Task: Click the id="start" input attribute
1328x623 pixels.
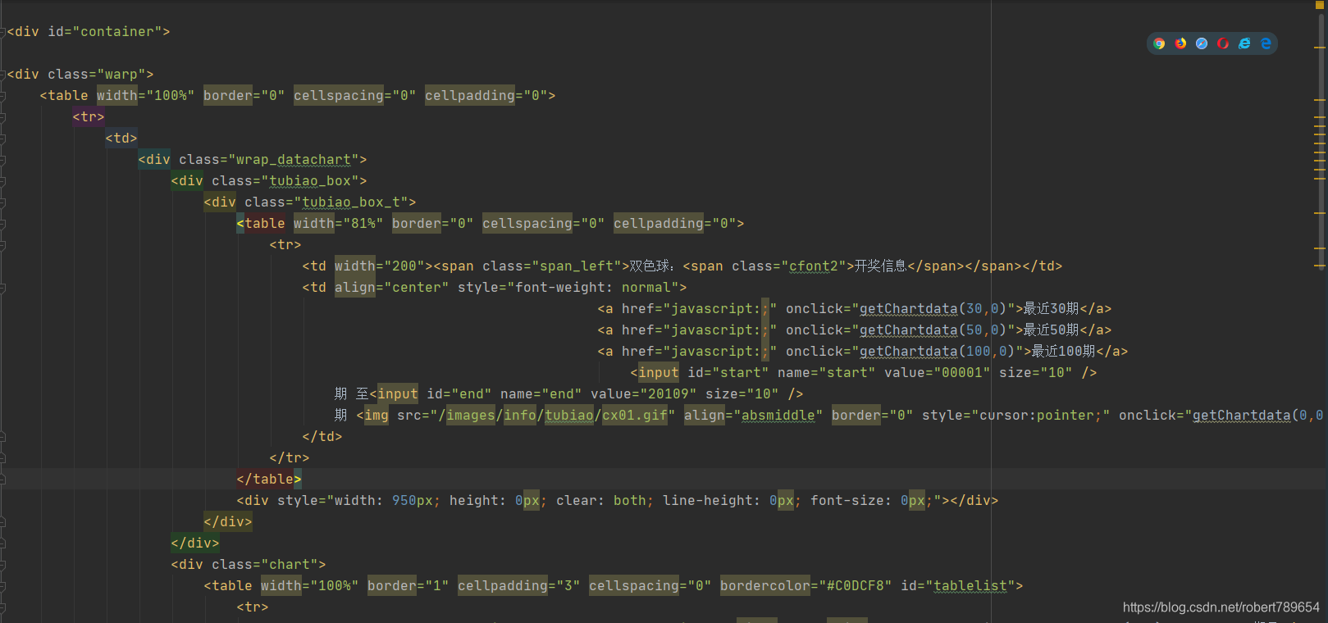Action: point(728,373)
